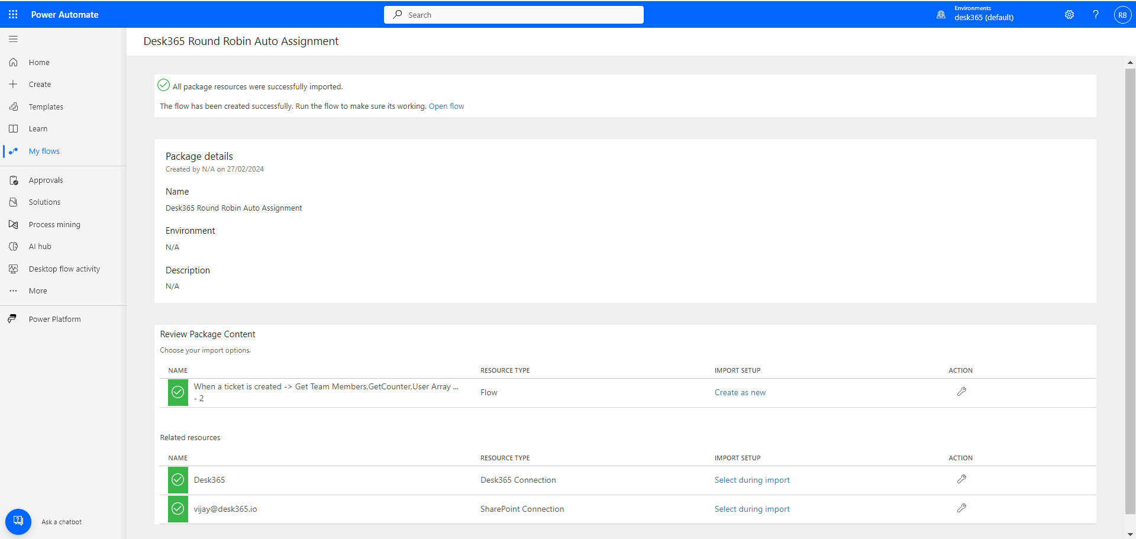Image resolution: width=1136 pixels, height=539 pixels.
Task: Open My flows from the sidebar
Action: coord(44,151)
